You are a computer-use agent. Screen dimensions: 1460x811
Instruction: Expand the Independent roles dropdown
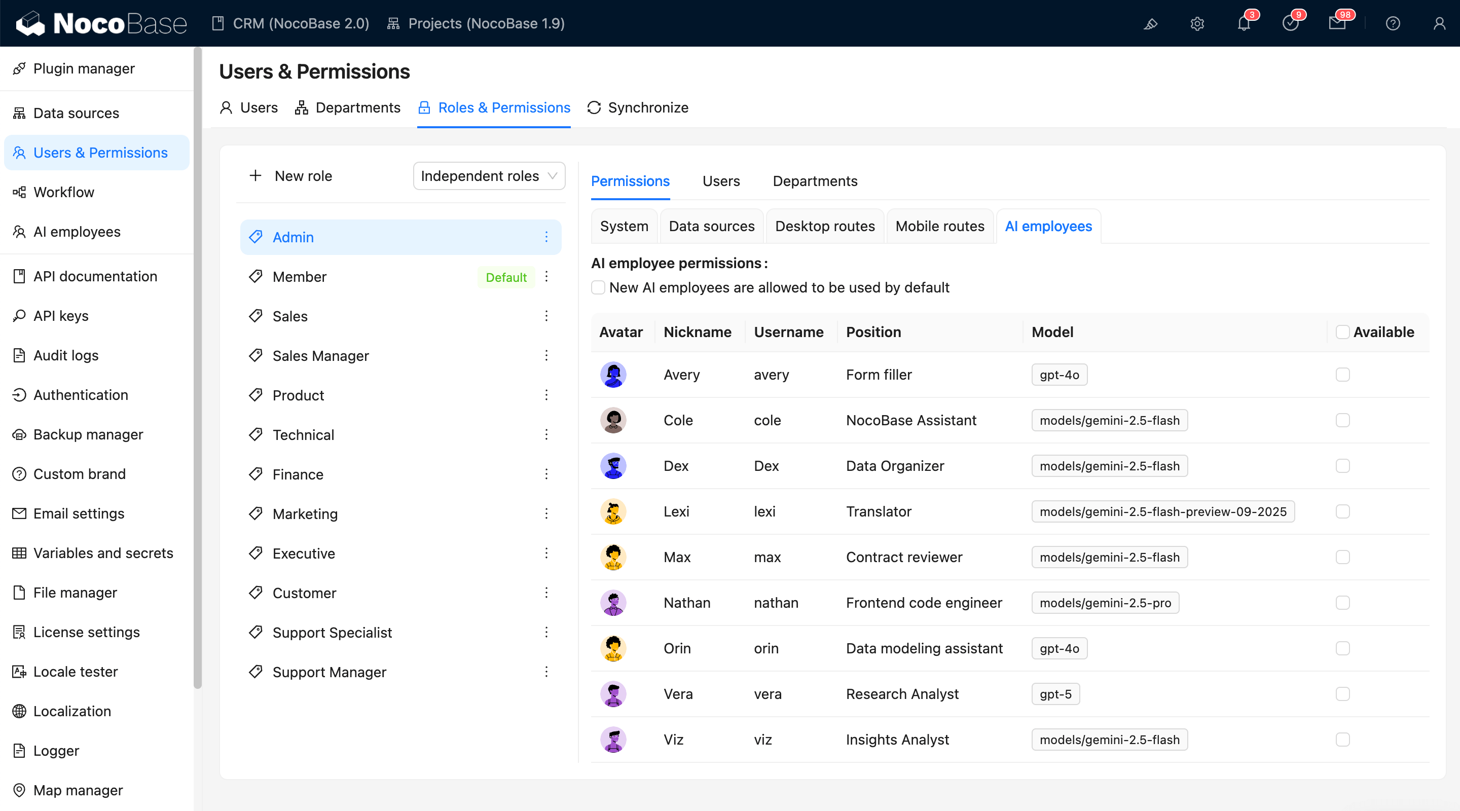(x=489, y=176)
